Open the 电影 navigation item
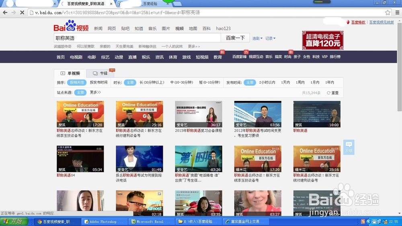 [92, 57]
